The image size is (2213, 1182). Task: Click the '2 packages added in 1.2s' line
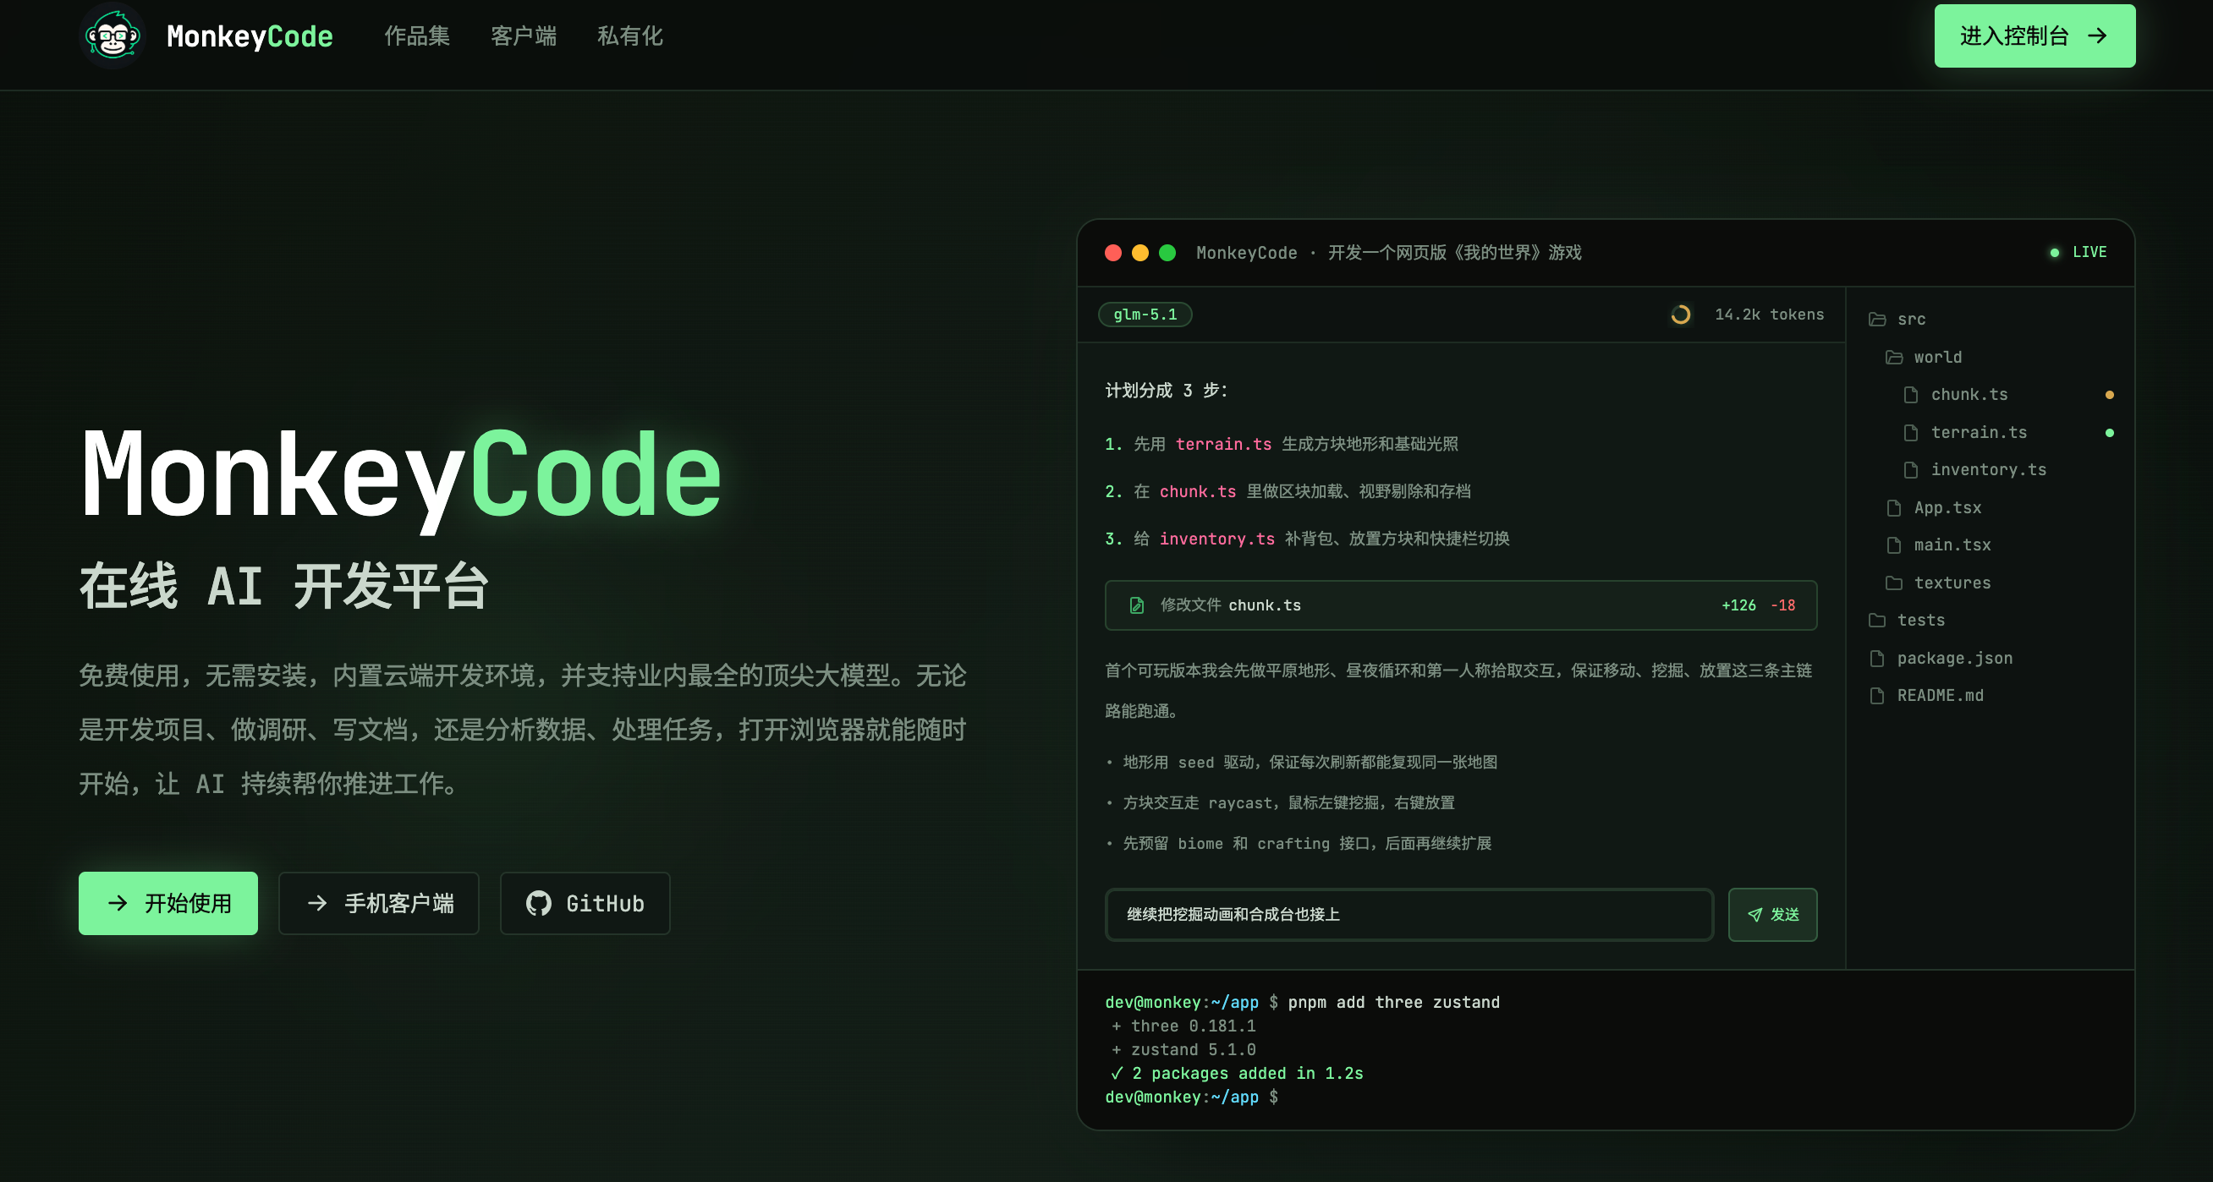[x=1237, y=1074]
